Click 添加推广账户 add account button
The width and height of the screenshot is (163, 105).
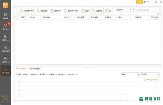27,11
